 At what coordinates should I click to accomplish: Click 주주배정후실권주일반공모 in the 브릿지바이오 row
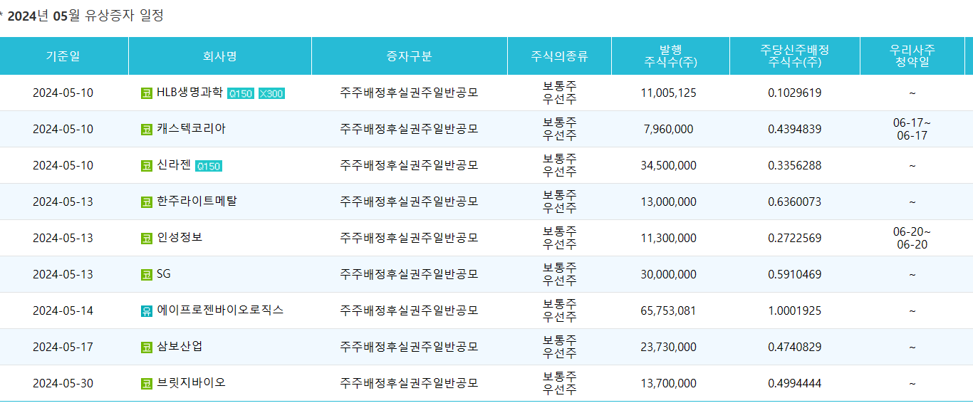point(409,384)
